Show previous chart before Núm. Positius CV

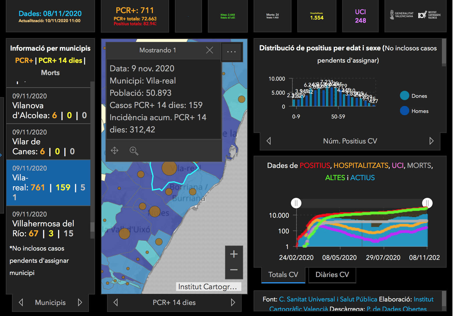point(269,141)
